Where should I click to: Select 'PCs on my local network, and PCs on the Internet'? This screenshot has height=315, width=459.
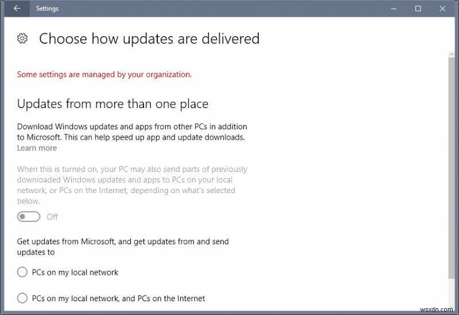coord(22,298)
